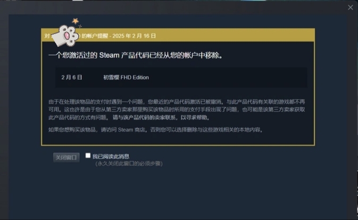Click the note 永久关闭此窗口的必须步骤

coord(129,164)
